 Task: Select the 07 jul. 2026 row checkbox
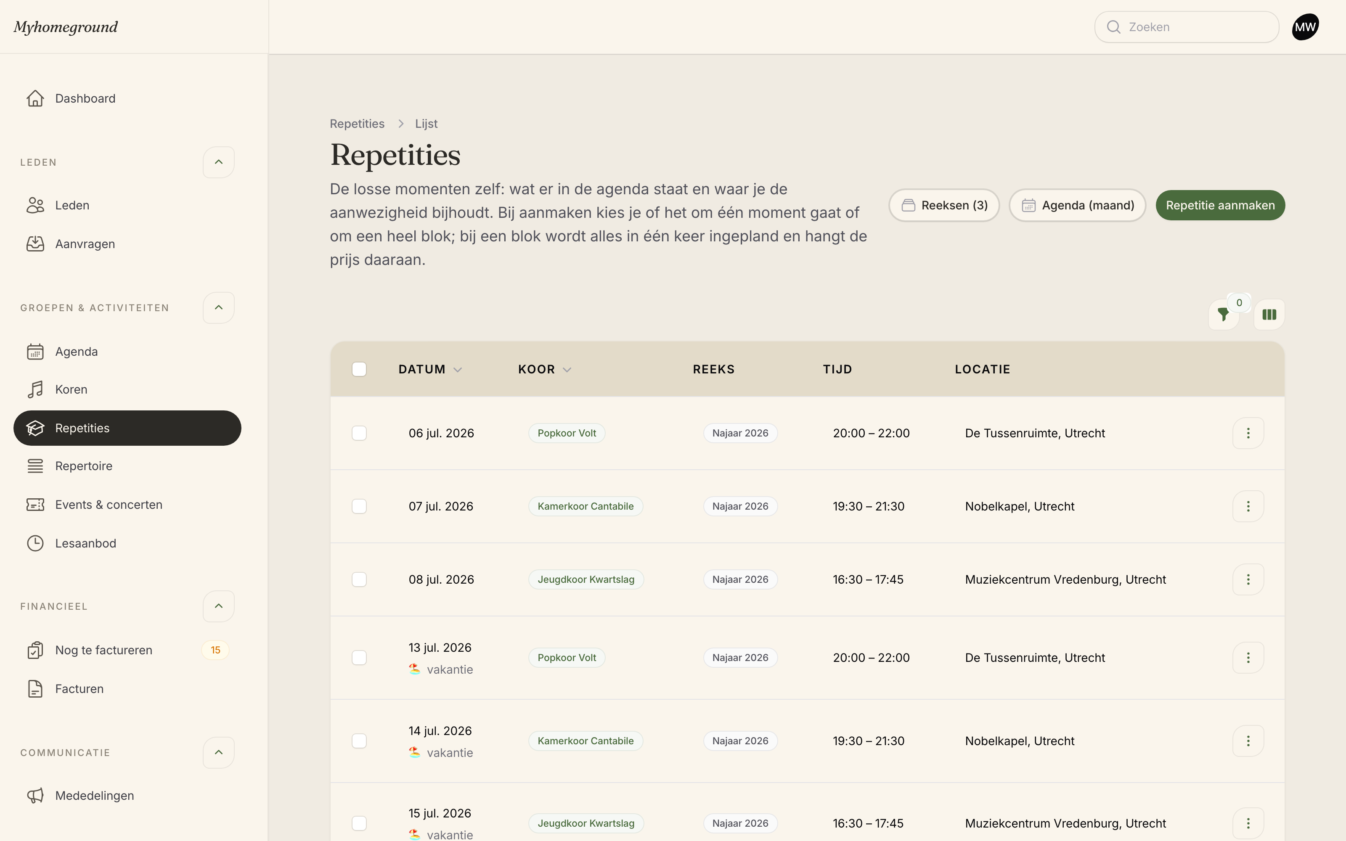359,506
